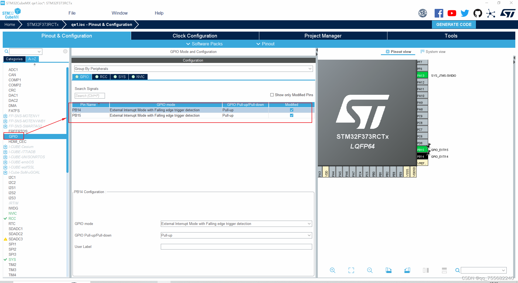The height and width of the screenshot is (283, 518).
Task: Expand the Software Packs menu
Action: coord(205,44)
